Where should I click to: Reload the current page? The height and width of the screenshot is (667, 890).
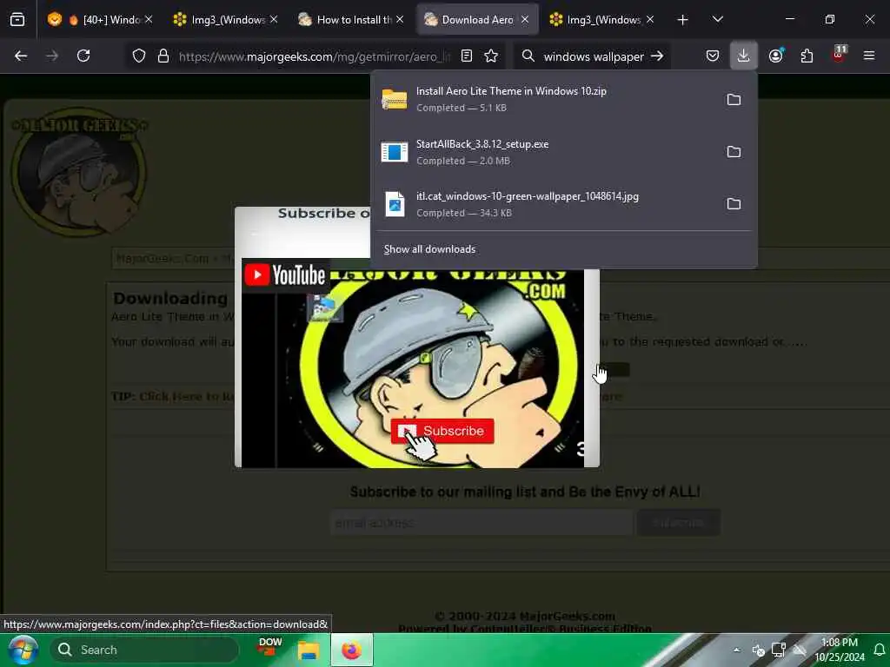[83, 56]
